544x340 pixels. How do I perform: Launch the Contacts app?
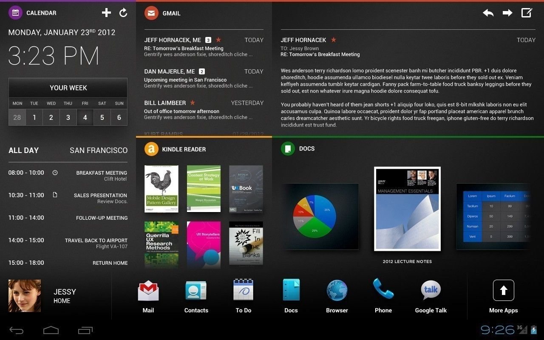point(196,297)
